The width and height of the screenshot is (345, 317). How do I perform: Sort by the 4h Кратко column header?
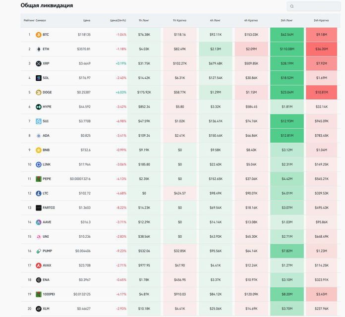pos(251,20)
